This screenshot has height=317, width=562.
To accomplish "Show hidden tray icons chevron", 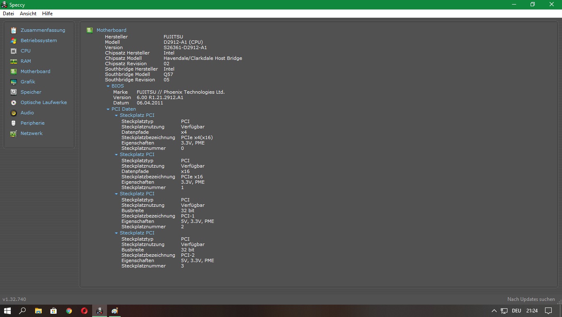I will 494,311.
